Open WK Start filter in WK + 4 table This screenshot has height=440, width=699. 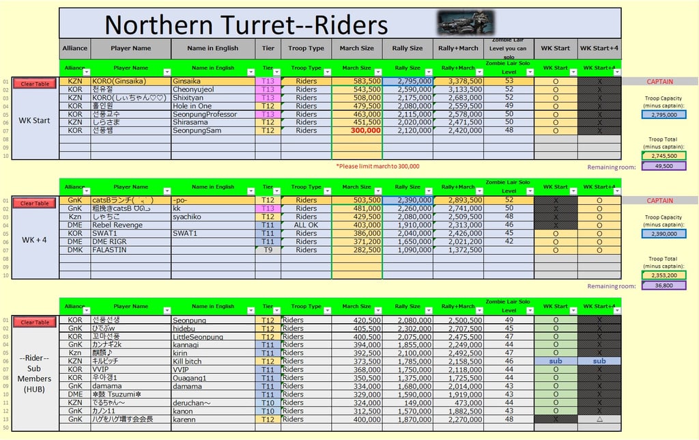coord(573,191)
